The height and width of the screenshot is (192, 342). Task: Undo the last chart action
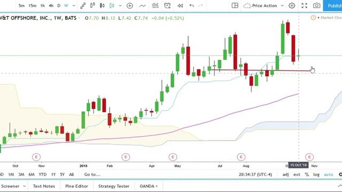coord(192,6)
